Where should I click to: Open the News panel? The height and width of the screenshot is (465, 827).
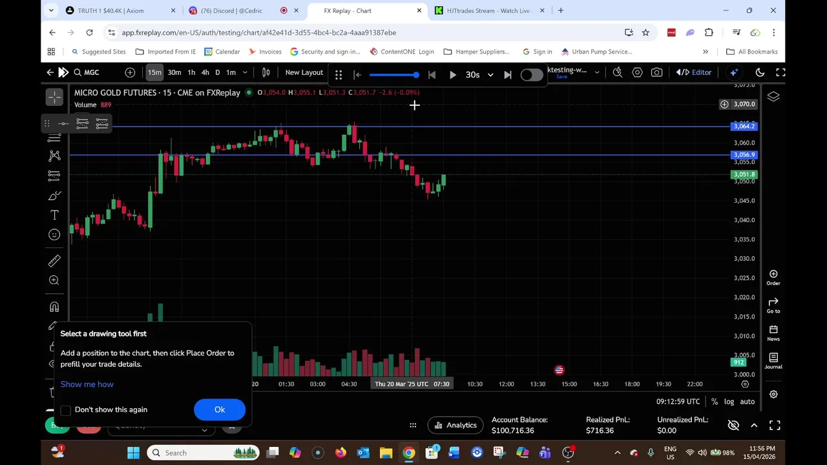pos(773,333)
